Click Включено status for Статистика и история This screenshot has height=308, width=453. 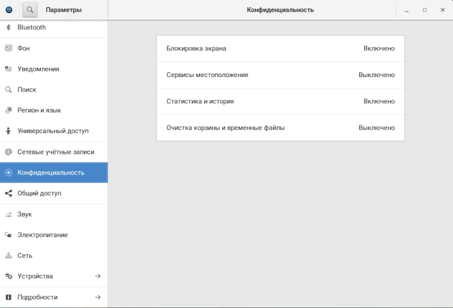pos(379,101)
